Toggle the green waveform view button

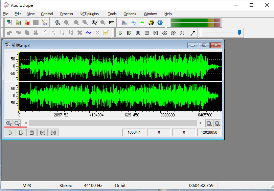click(142, 23)
